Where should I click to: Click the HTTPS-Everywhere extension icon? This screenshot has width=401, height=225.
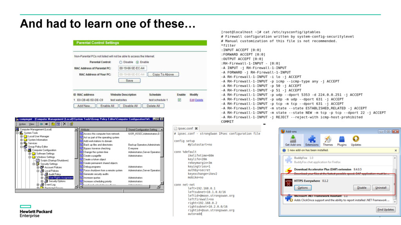(289, 182)
